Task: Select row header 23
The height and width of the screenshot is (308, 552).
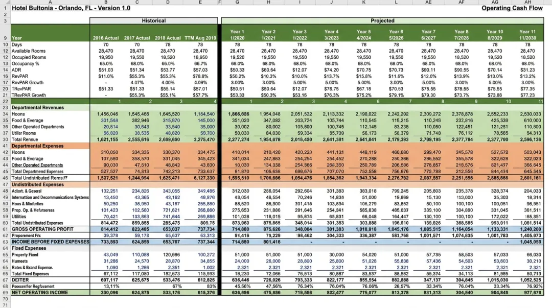Action: tap(5, 108)
